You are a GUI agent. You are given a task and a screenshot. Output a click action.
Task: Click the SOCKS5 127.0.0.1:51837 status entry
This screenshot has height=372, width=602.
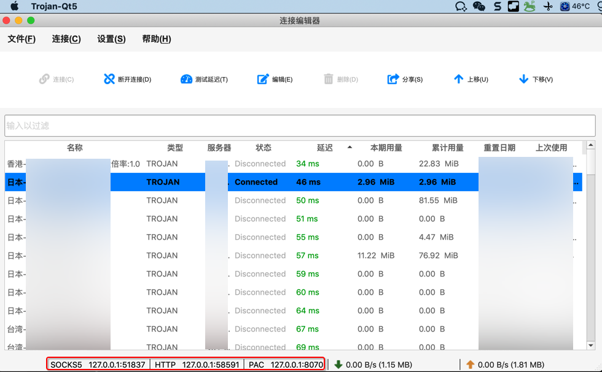pyautogui.click(x=98, y=365)
